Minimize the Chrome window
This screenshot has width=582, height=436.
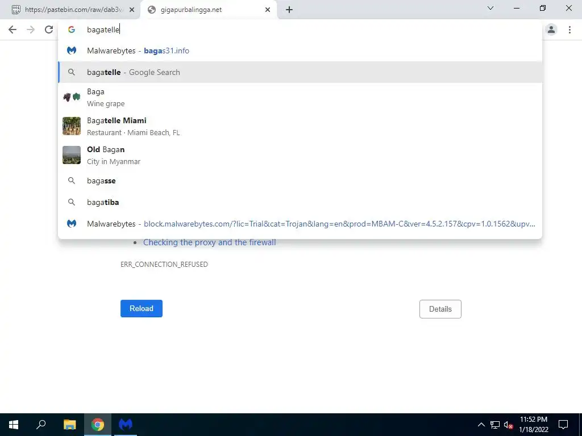click(x=516, y=8)
